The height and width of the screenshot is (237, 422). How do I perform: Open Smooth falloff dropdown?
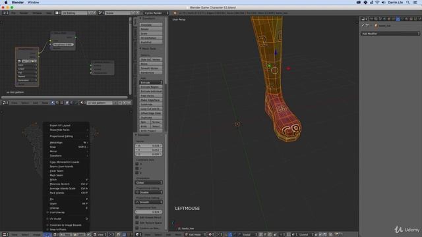click(149, 202)
